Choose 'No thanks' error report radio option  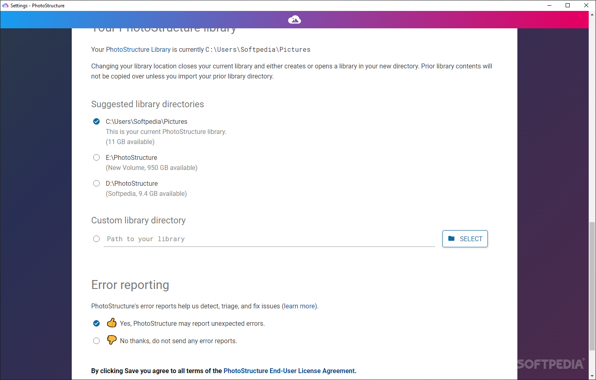pyautogui.click(x=96, y=341)
